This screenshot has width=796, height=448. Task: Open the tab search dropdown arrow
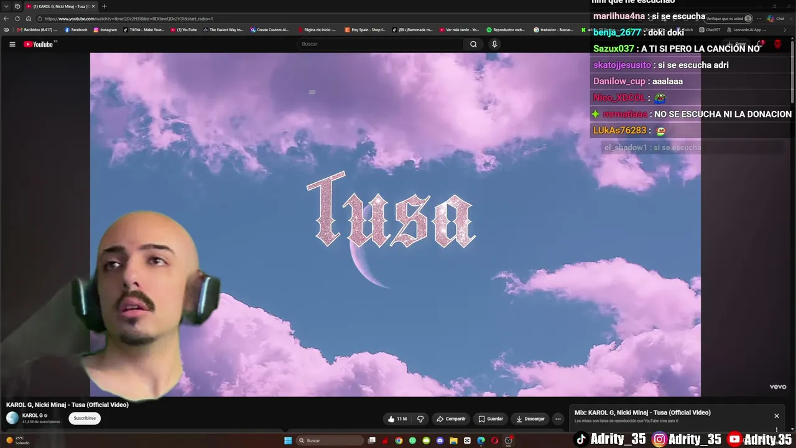point(6,6)
